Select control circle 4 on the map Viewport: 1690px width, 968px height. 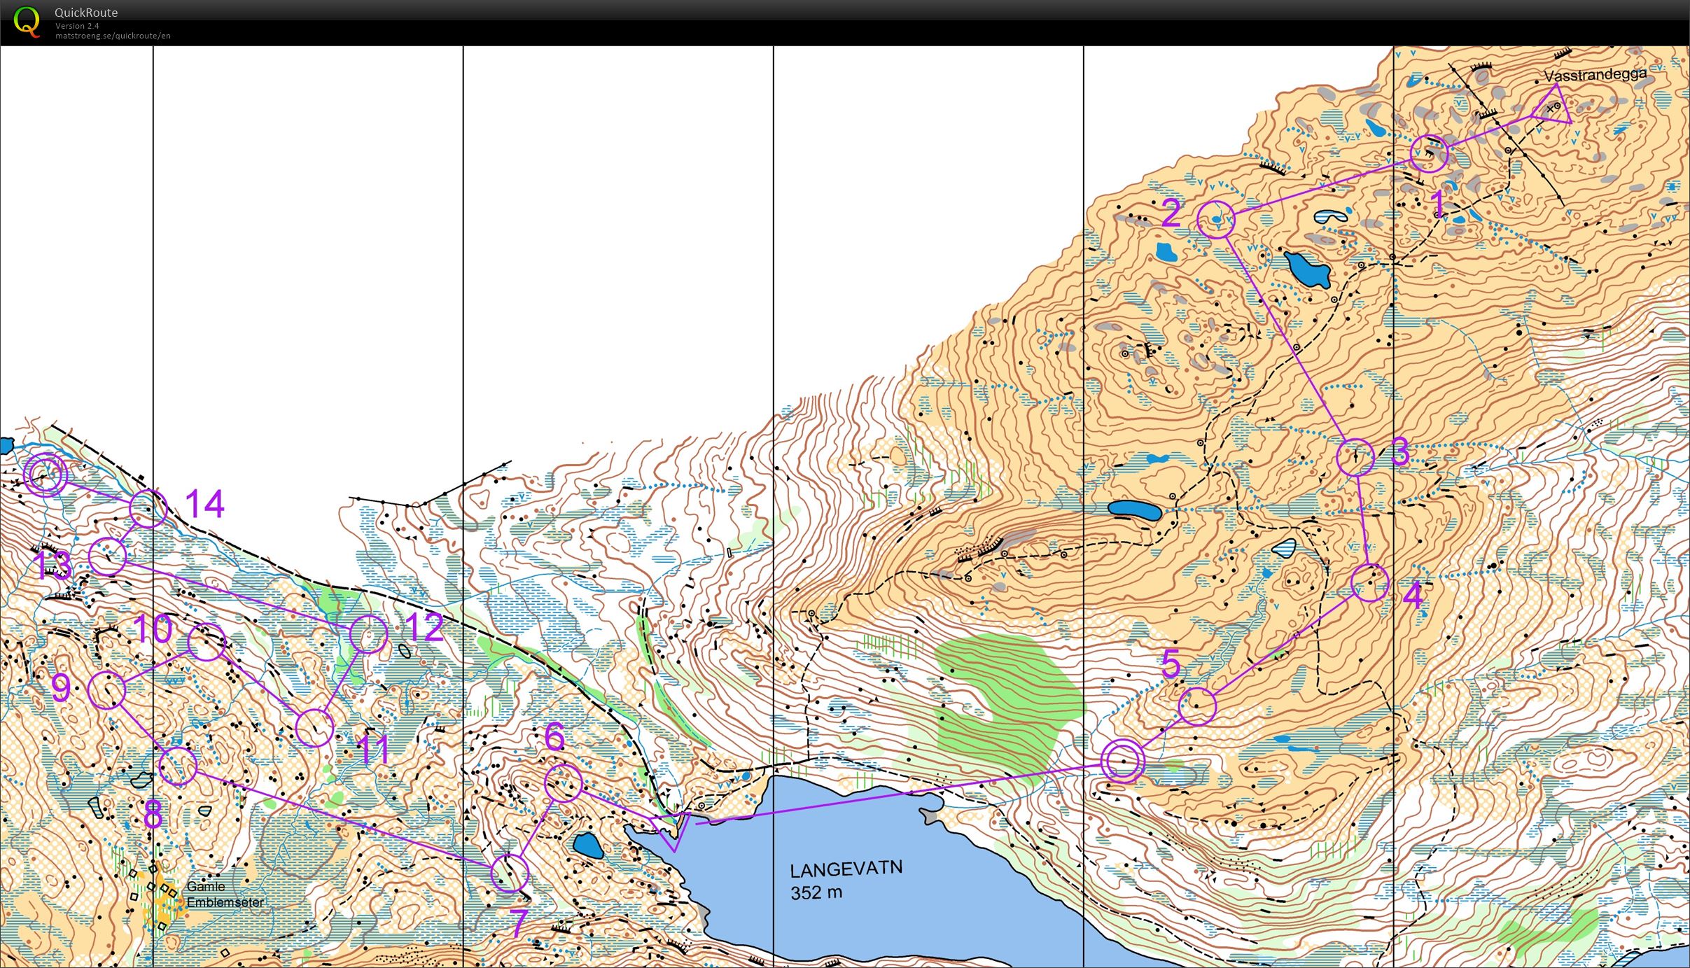point(1369,583)
